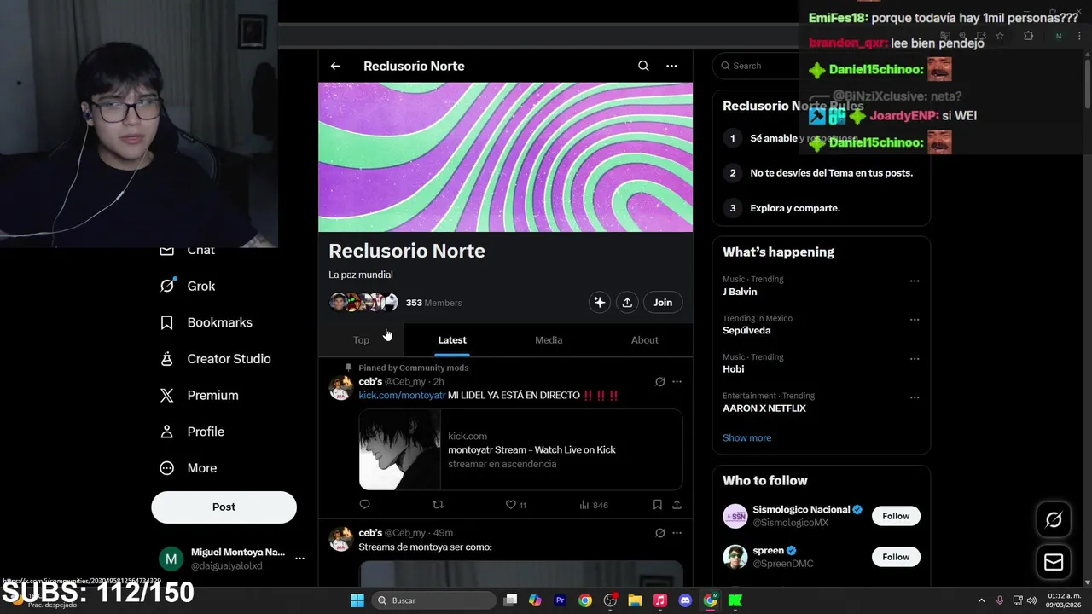
Task: Open Grok from the sidebar
Action: click(x=188, y=287)
